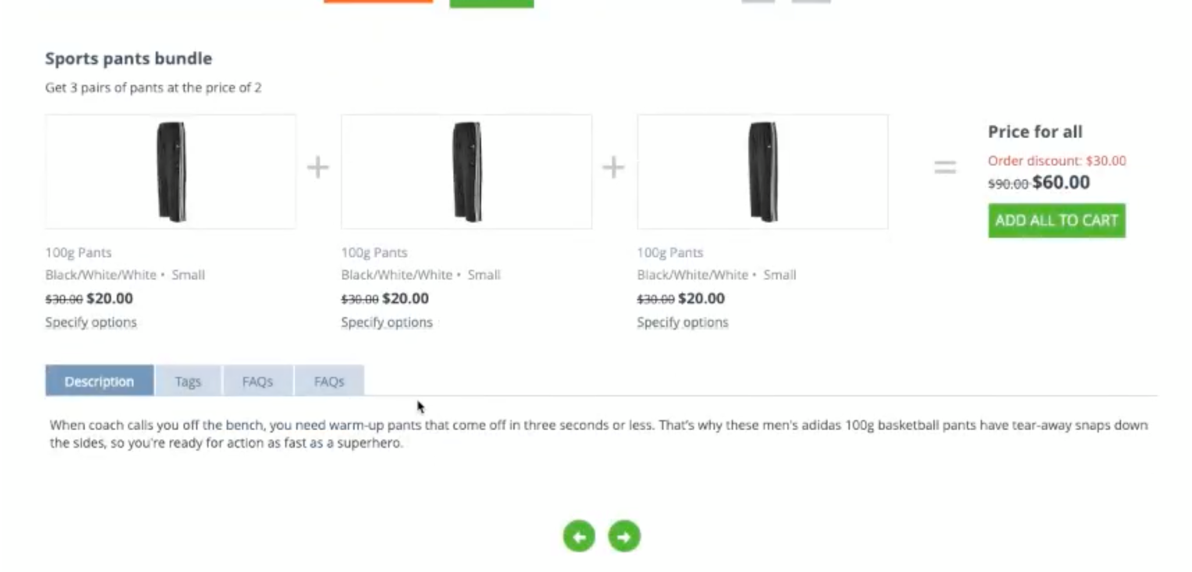Select the last FAQs tab

pos(329,381)
